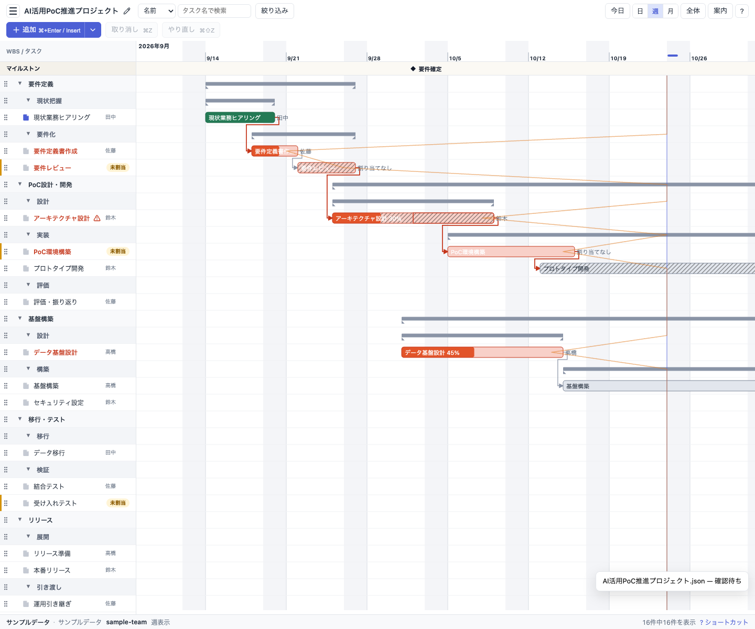Click the blue file icon for 現状業務ヒアリング

(26, 117)
